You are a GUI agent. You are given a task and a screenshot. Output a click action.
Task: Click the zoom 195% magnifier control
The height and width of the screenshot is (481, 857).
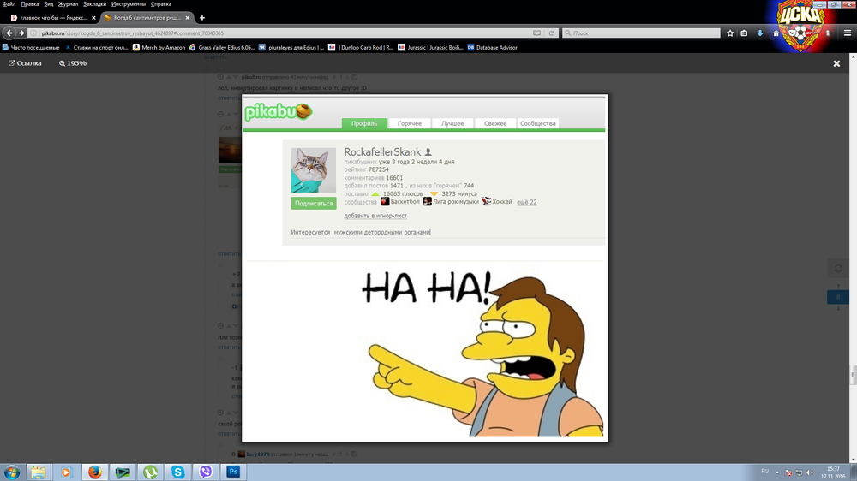pos(73,63)
